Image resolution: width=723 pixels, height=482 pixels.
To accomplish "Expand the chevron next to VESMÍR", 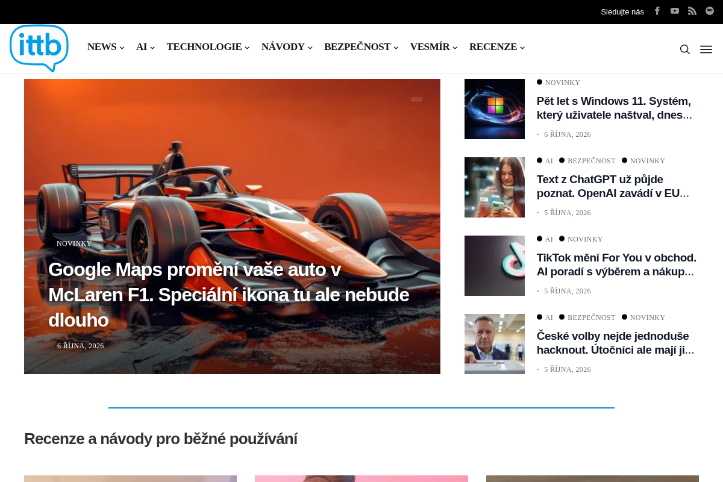I will (x=455, y=48).
